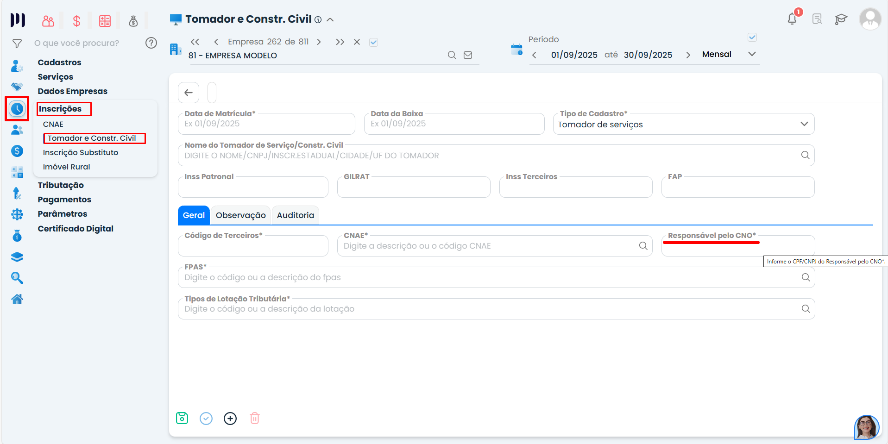Image resolution: width=888 pixels, height=444 pixels.
Task: Open the Parâmetros menu
Action: point(63,214)
